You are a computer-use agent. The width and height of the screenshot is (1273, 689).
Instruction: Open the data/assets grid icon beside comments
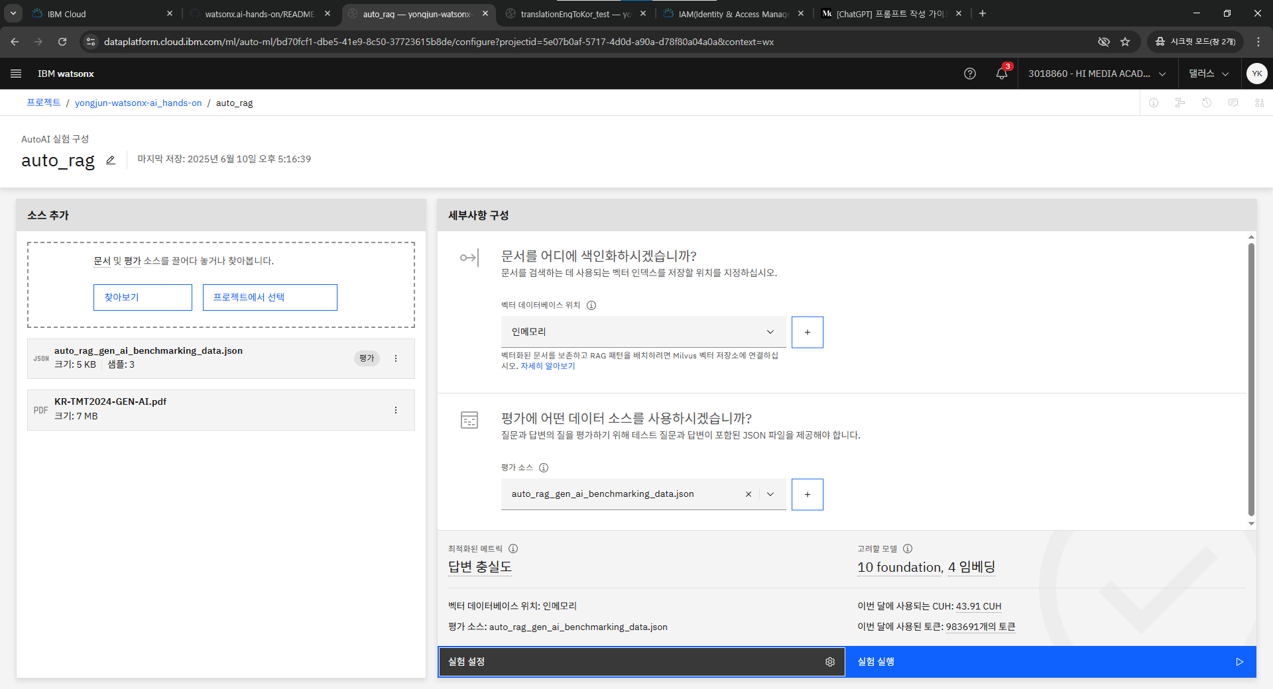click(1260, 103)
